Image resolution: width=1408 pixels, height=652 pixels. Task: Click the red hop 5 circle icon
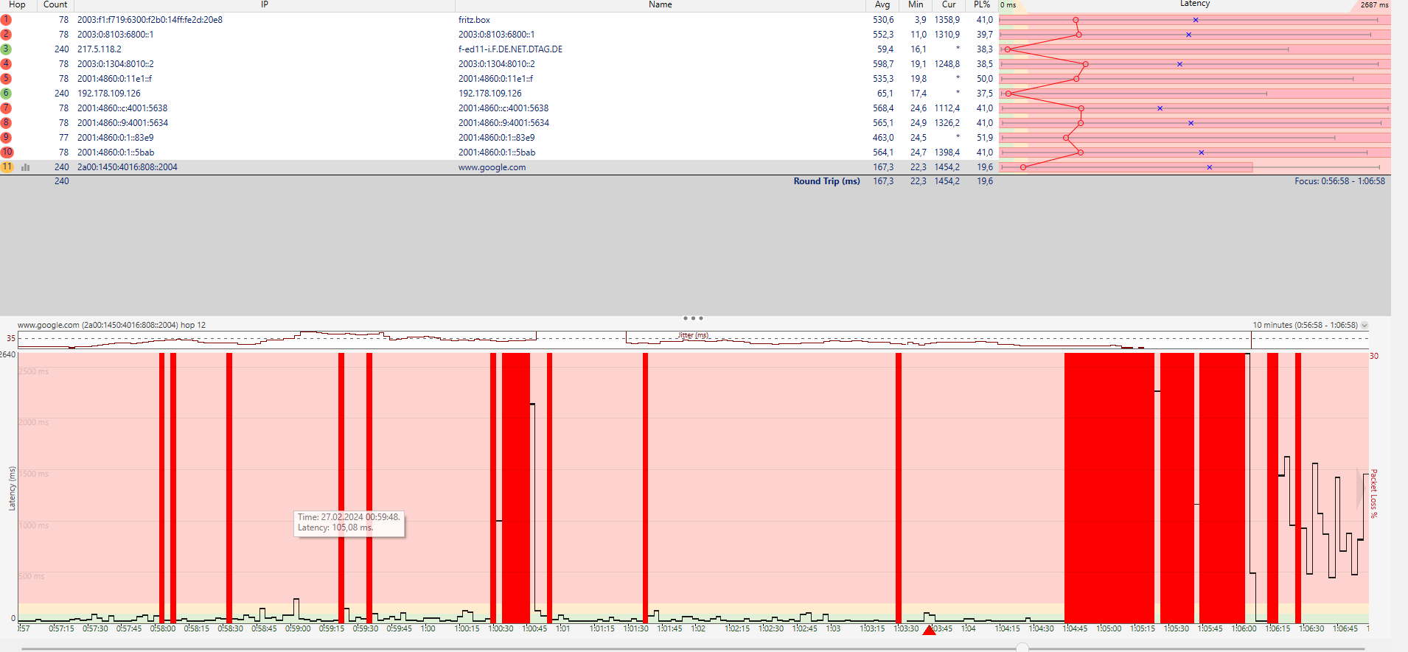pyautogui.click(x=6, y=79)
